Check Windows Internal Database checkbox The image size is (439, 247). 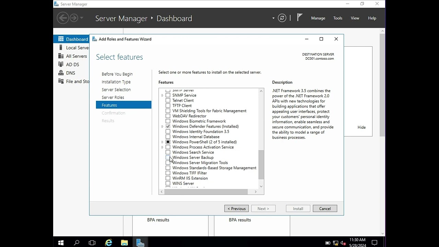click(168, 137)
